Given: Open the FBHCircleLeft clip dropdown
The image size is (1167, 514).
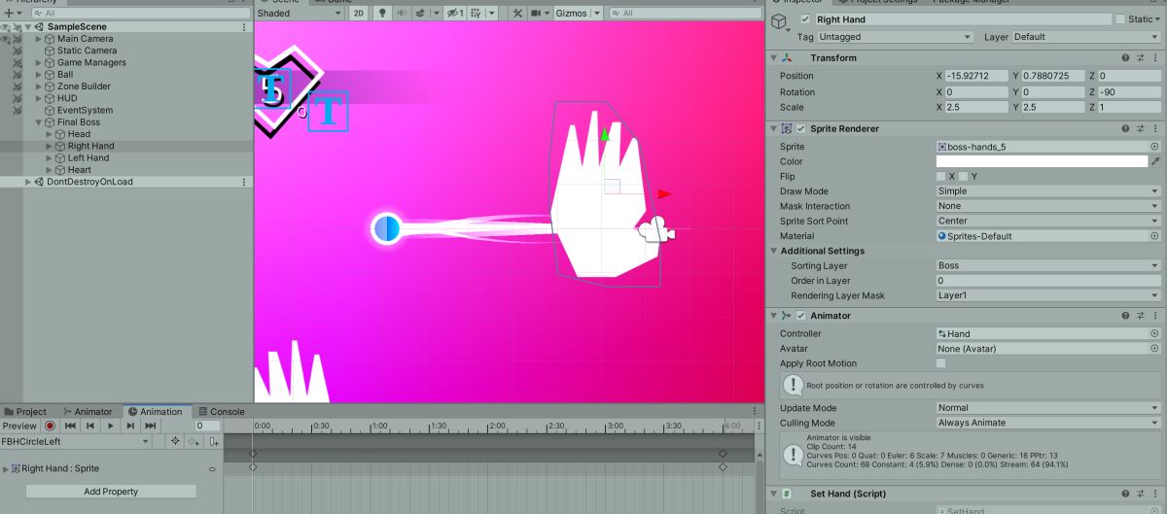Looking at the screenshot, I should 76,441.
